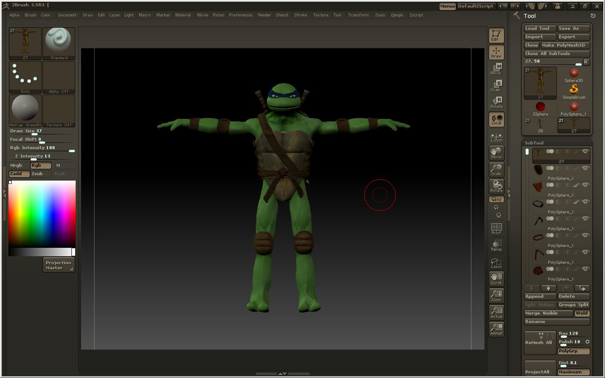Click the Projection Master button
The height and width of the screenshot is (378, 605).
click(59, 265)
